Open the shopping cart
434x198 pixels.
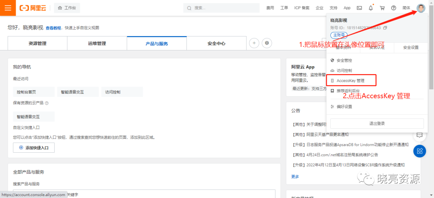382,8
